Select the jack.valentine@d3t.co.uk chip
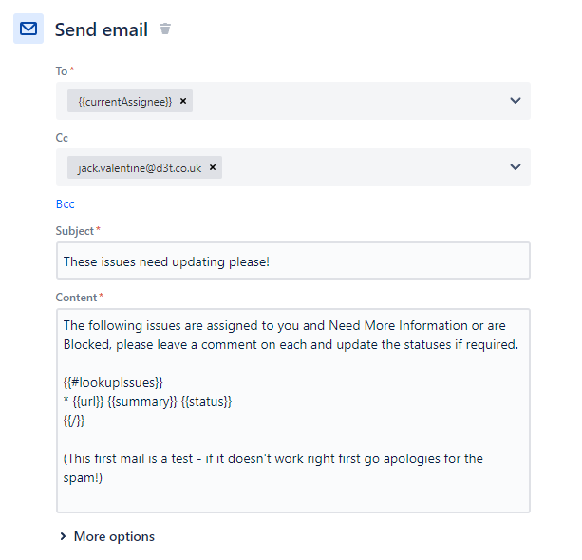 point(140,167)
